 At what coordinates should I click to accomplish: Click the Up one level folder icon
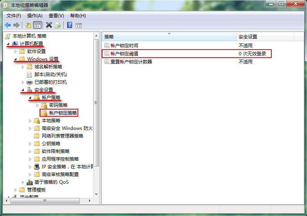[x=28, y=25]
